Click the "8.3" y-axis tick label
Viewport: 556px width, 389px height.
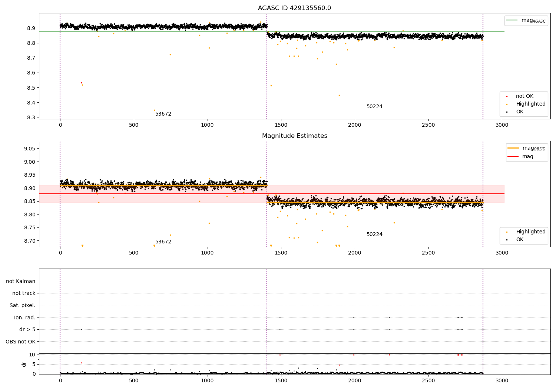pyautogui.click(x=31, y=118)
